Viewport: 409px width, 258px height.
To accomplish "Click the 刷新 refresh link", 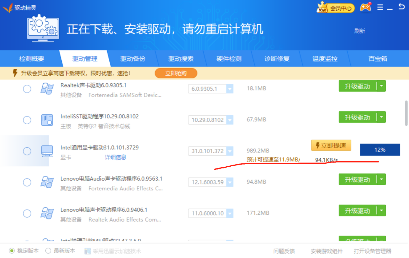I will coord(360,31).
